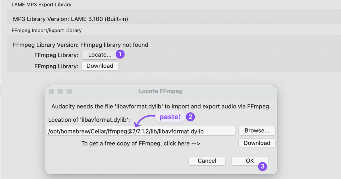Viewport: 341px width, 179px height.
Task: Click Download in the Locate FFmpeg dialog
Action: (x=257, y=143)
